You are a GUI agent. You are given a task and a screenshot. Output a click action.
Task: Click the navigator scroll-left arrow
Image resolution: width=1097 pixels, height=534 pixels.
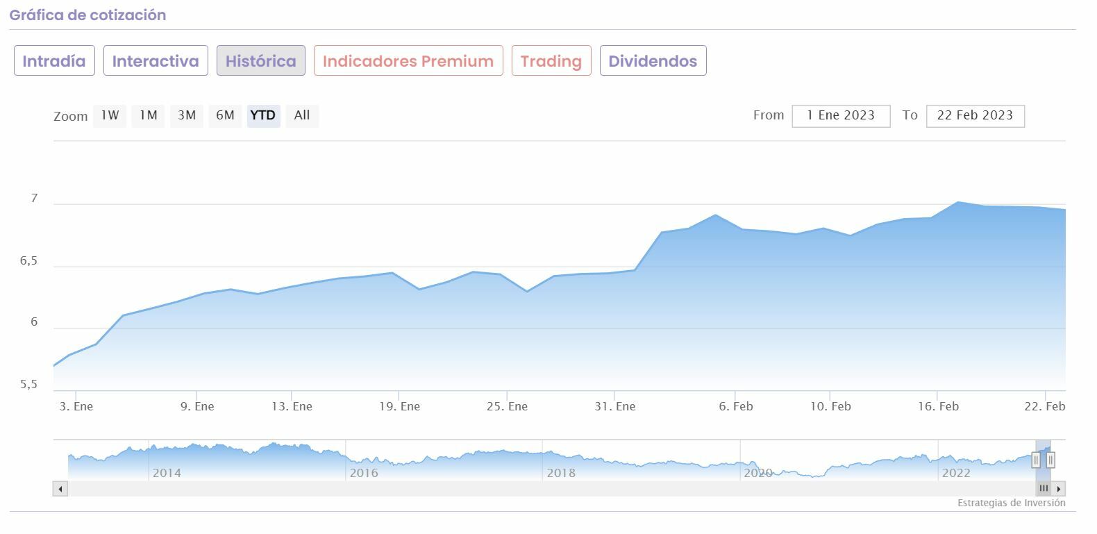60,489
